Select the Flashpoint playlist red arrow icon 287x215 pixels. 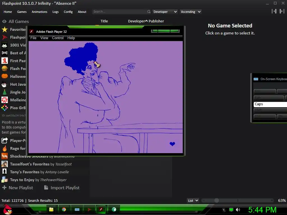[4, 37]
